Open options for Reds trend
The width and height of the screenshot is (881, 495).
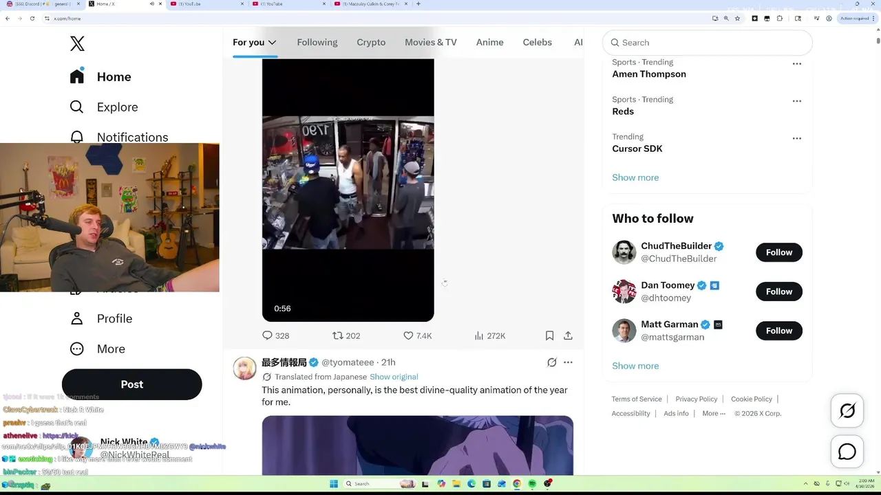(x=797, y=101)
